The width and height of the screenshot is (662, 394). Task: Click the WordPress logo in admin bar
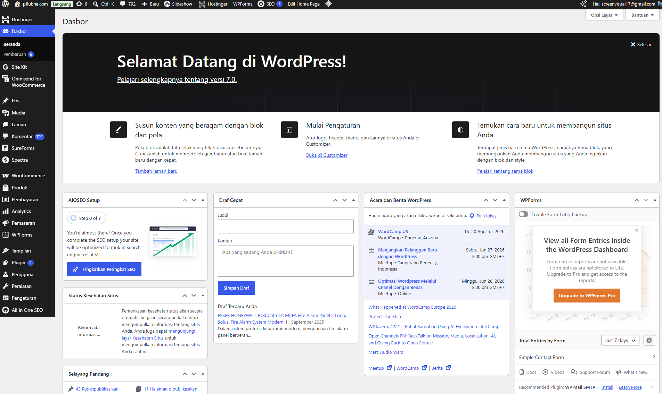tap(5, 4)
